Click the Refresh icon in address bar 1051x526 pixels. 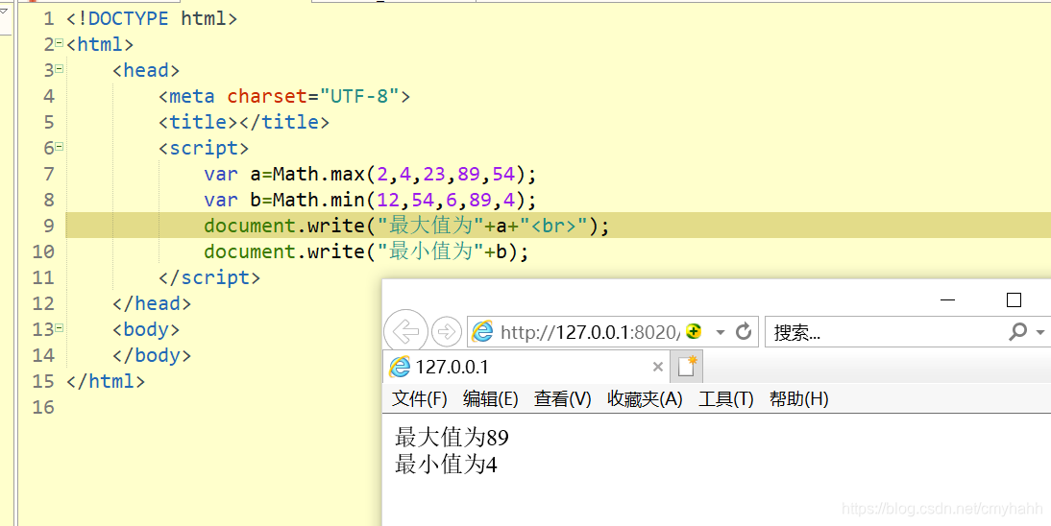(x=744, y=331)
